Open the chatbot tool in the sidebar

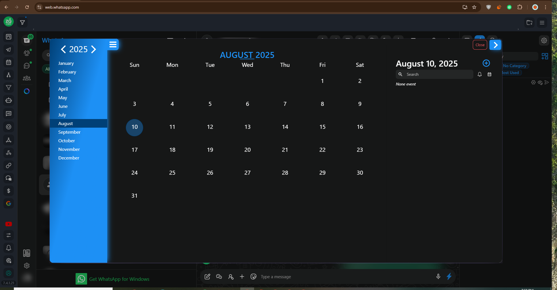pyautogui.click(x=9, y=100)
